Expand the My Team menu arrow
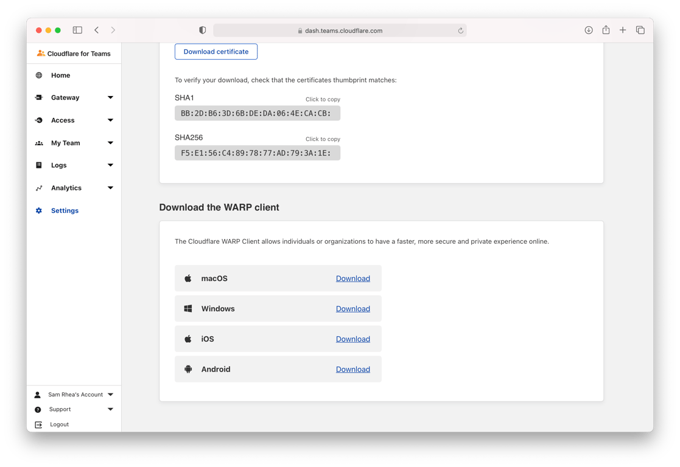This screenshot has height=467, width=680. point(111,143)
